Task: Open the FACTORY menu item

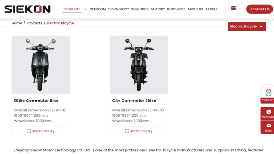Action: 158,9
